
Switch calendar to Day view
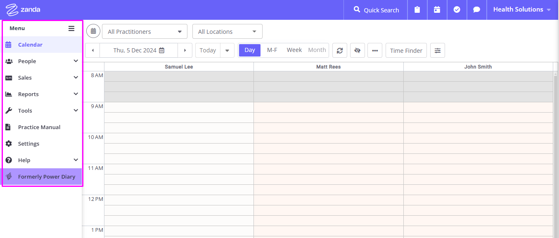pyautogui.click(x=250, y=50)
